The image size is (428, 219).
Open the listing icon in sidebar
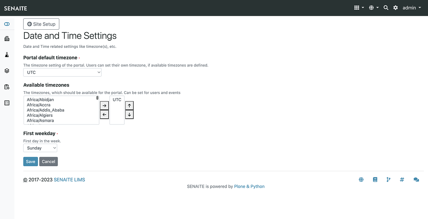pyautogui.click(x=7, y=103)
